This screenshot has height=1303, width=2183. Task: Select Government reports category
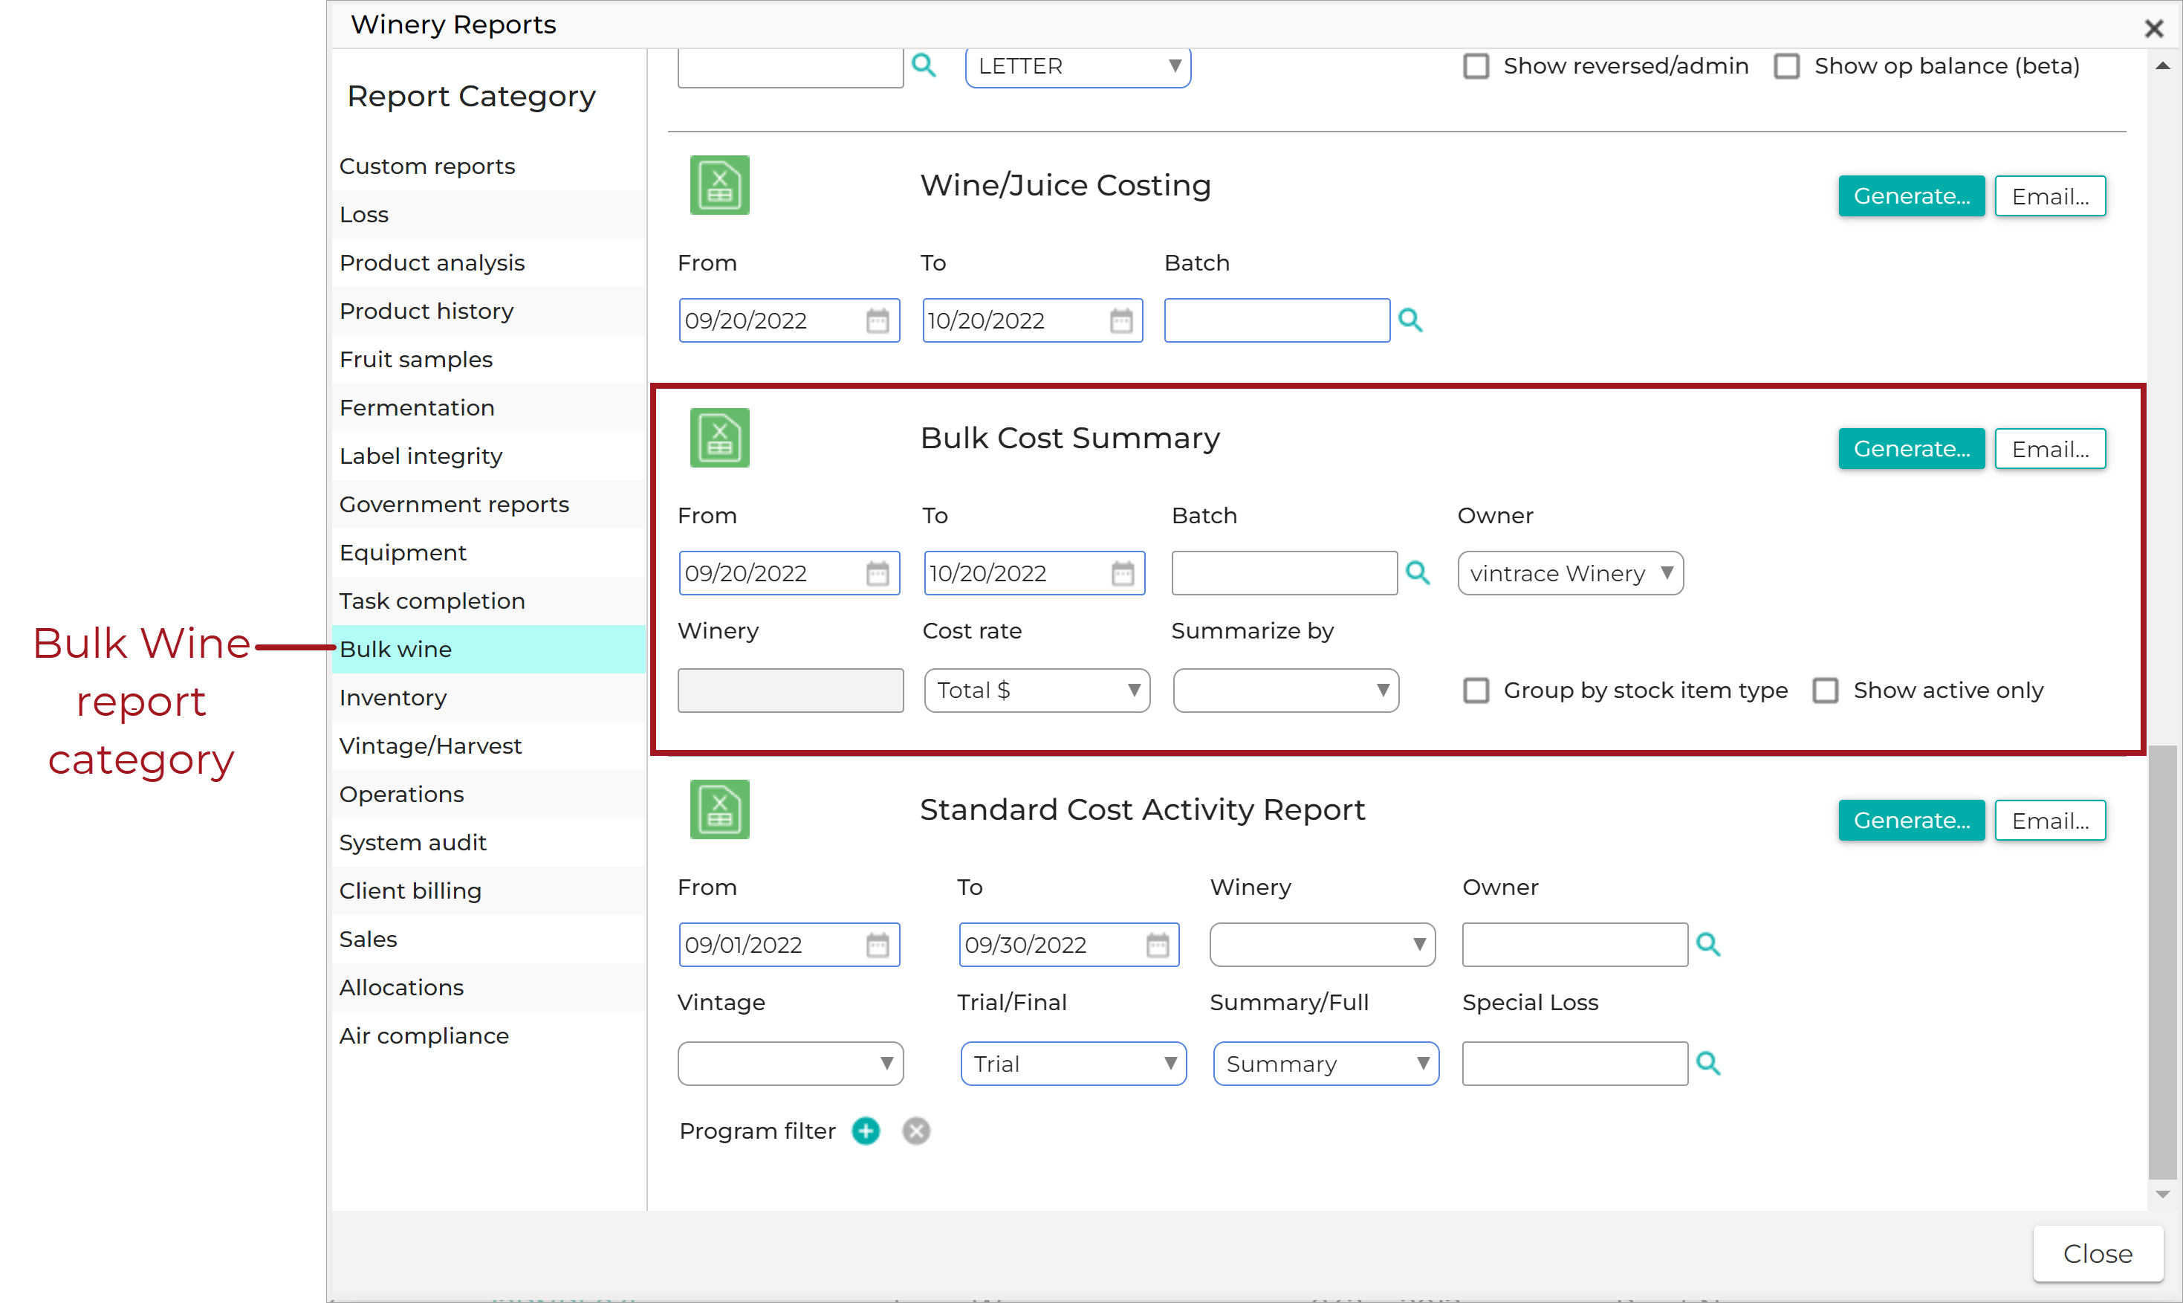tap(489, 504)
